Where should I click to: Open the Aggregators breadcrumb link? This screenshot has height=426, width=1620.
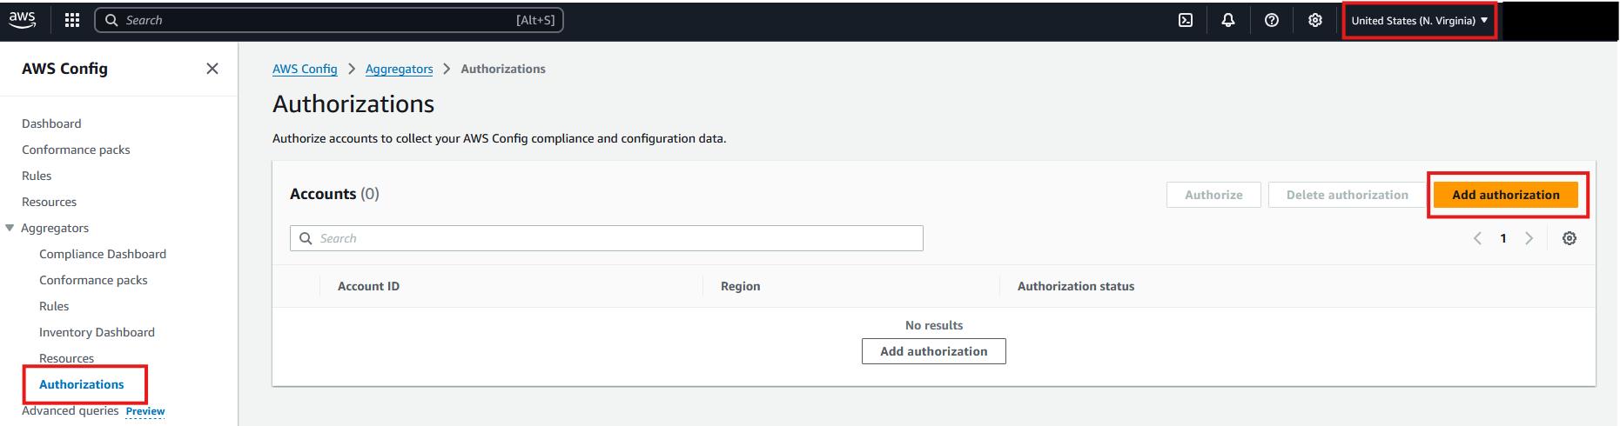(400, 69)
